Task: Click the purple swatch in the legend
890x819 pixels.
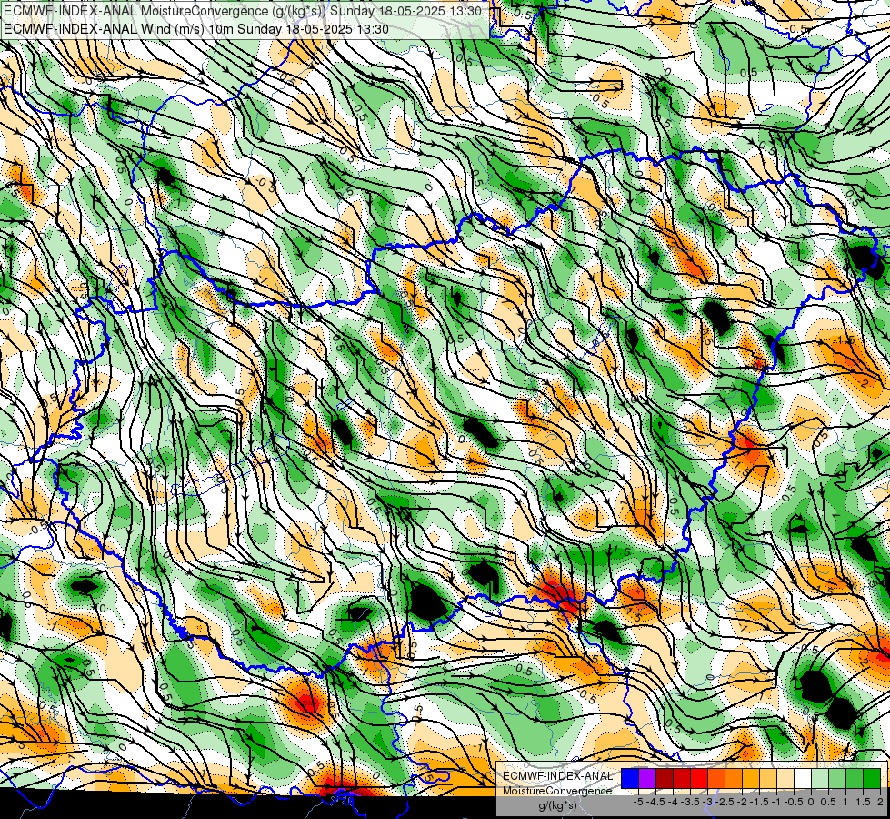Action: coord(647,779)
